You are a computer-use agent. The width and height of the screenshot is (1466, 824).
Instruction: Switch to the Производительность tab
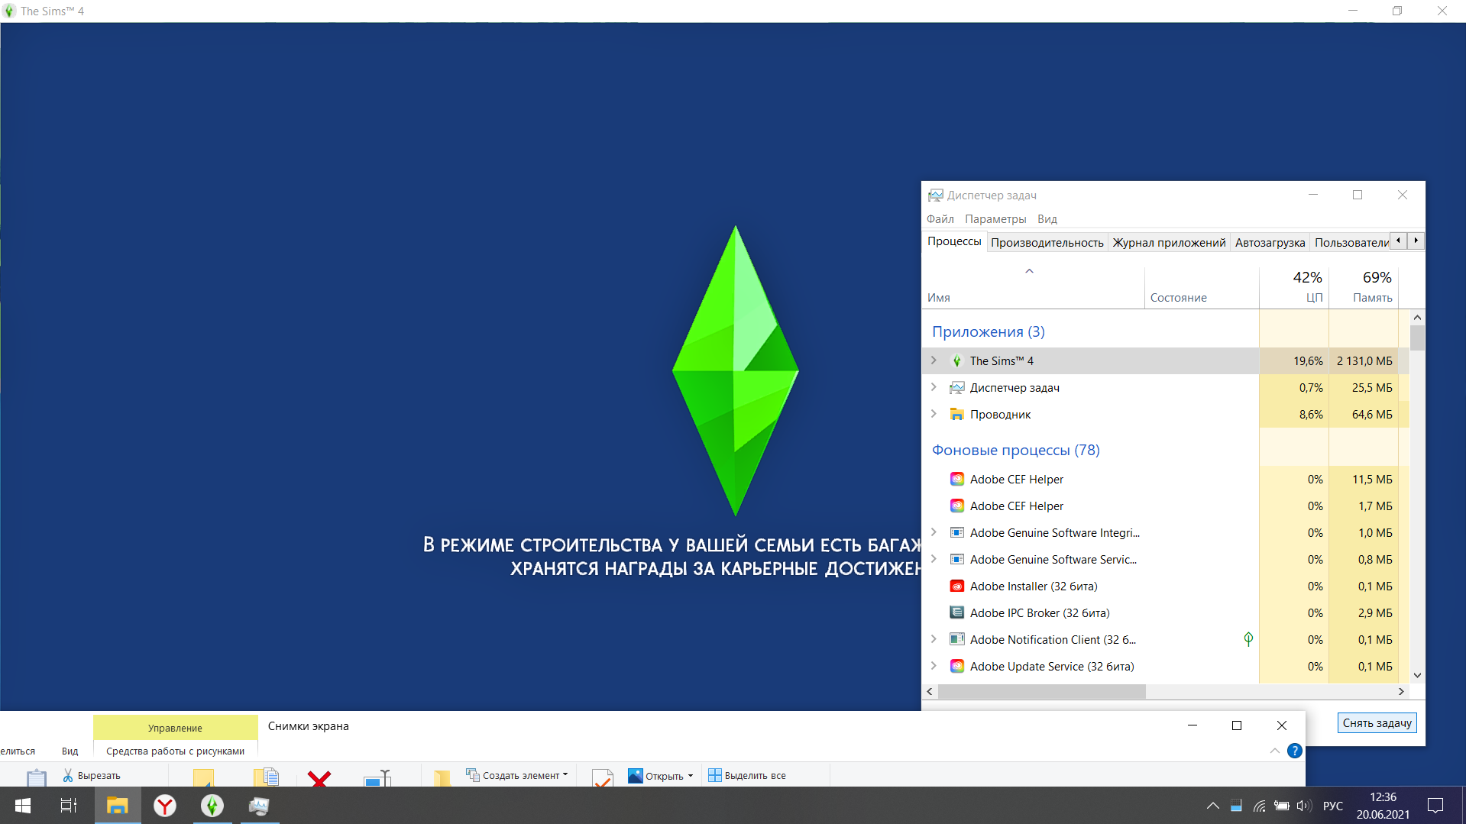point(1047,242)
